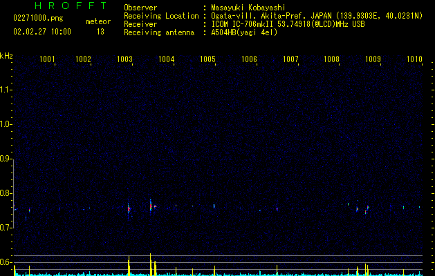Click the strongest meteor echo after 1003
This screenshot has height=276, width=435.
[151, 206]
